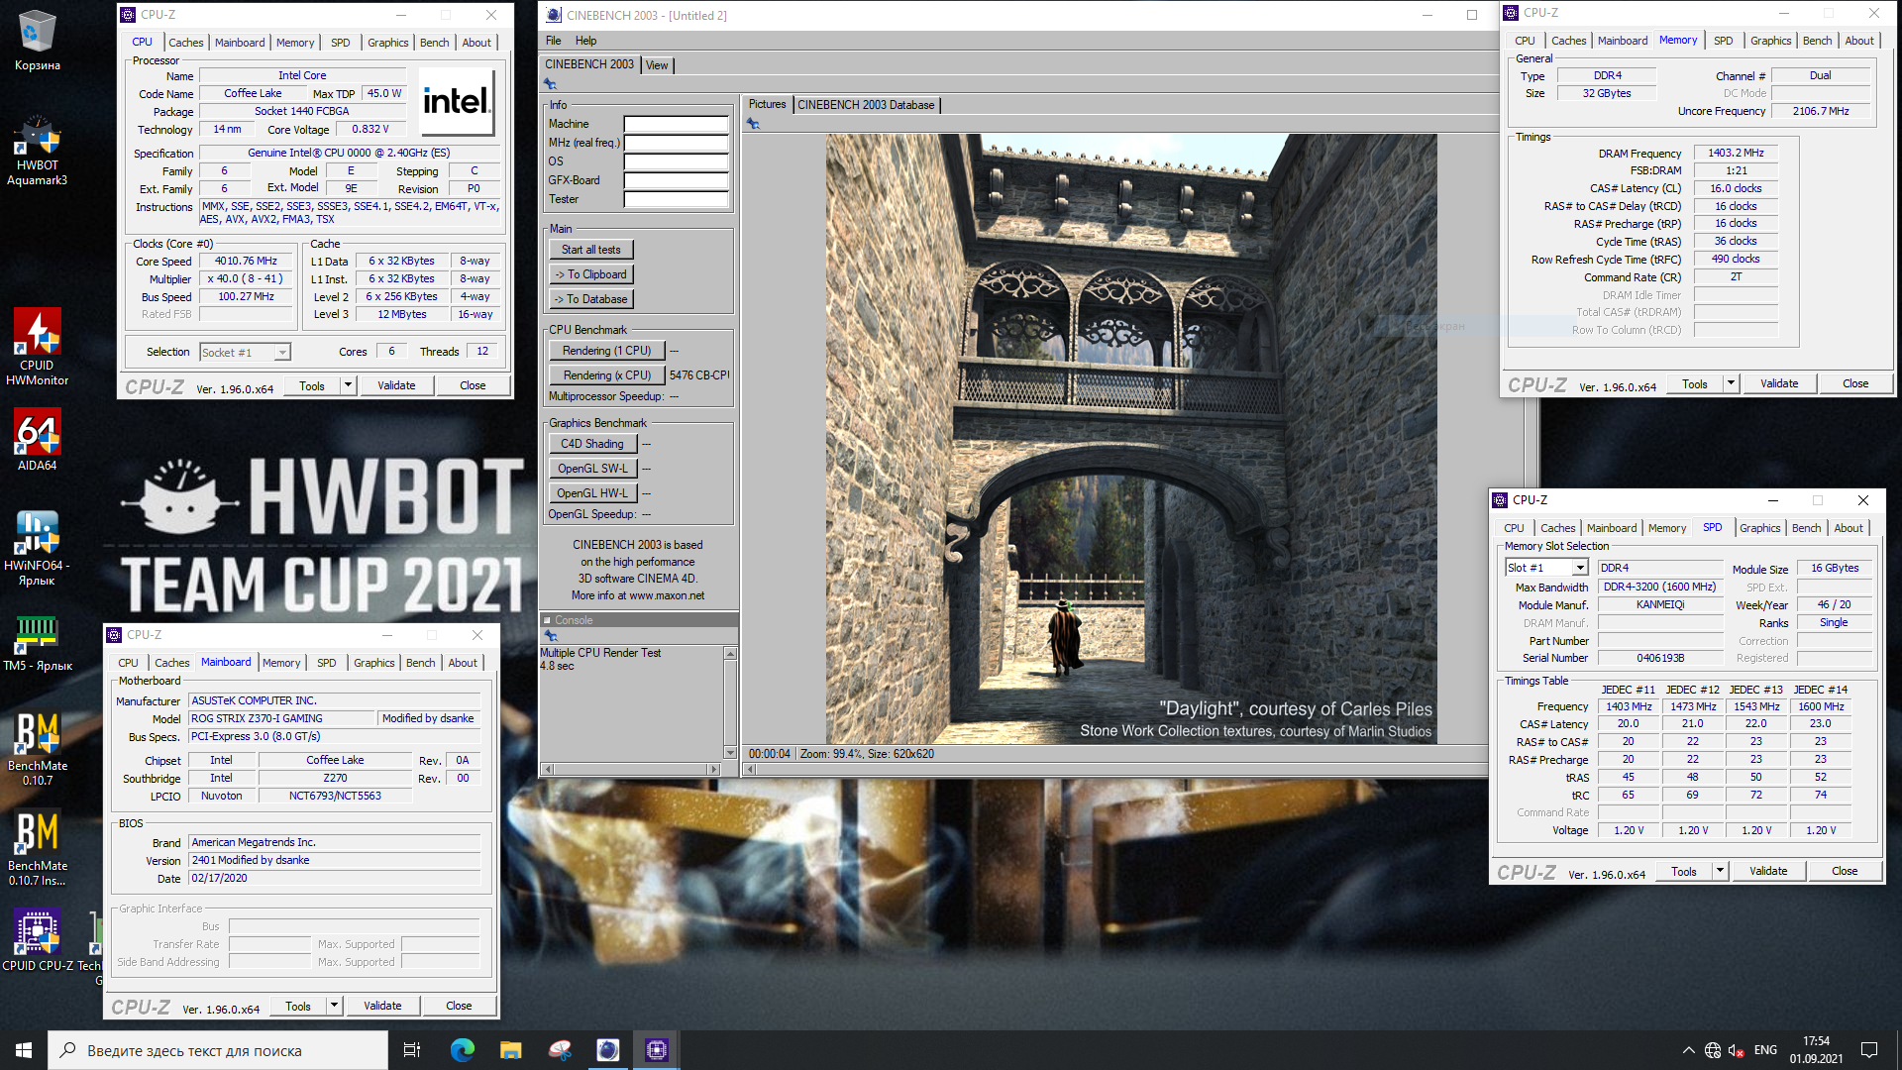This screenshot has width=1902, height=1070.
Task: Click the Machine input field
Action: [x=676, y=124]
